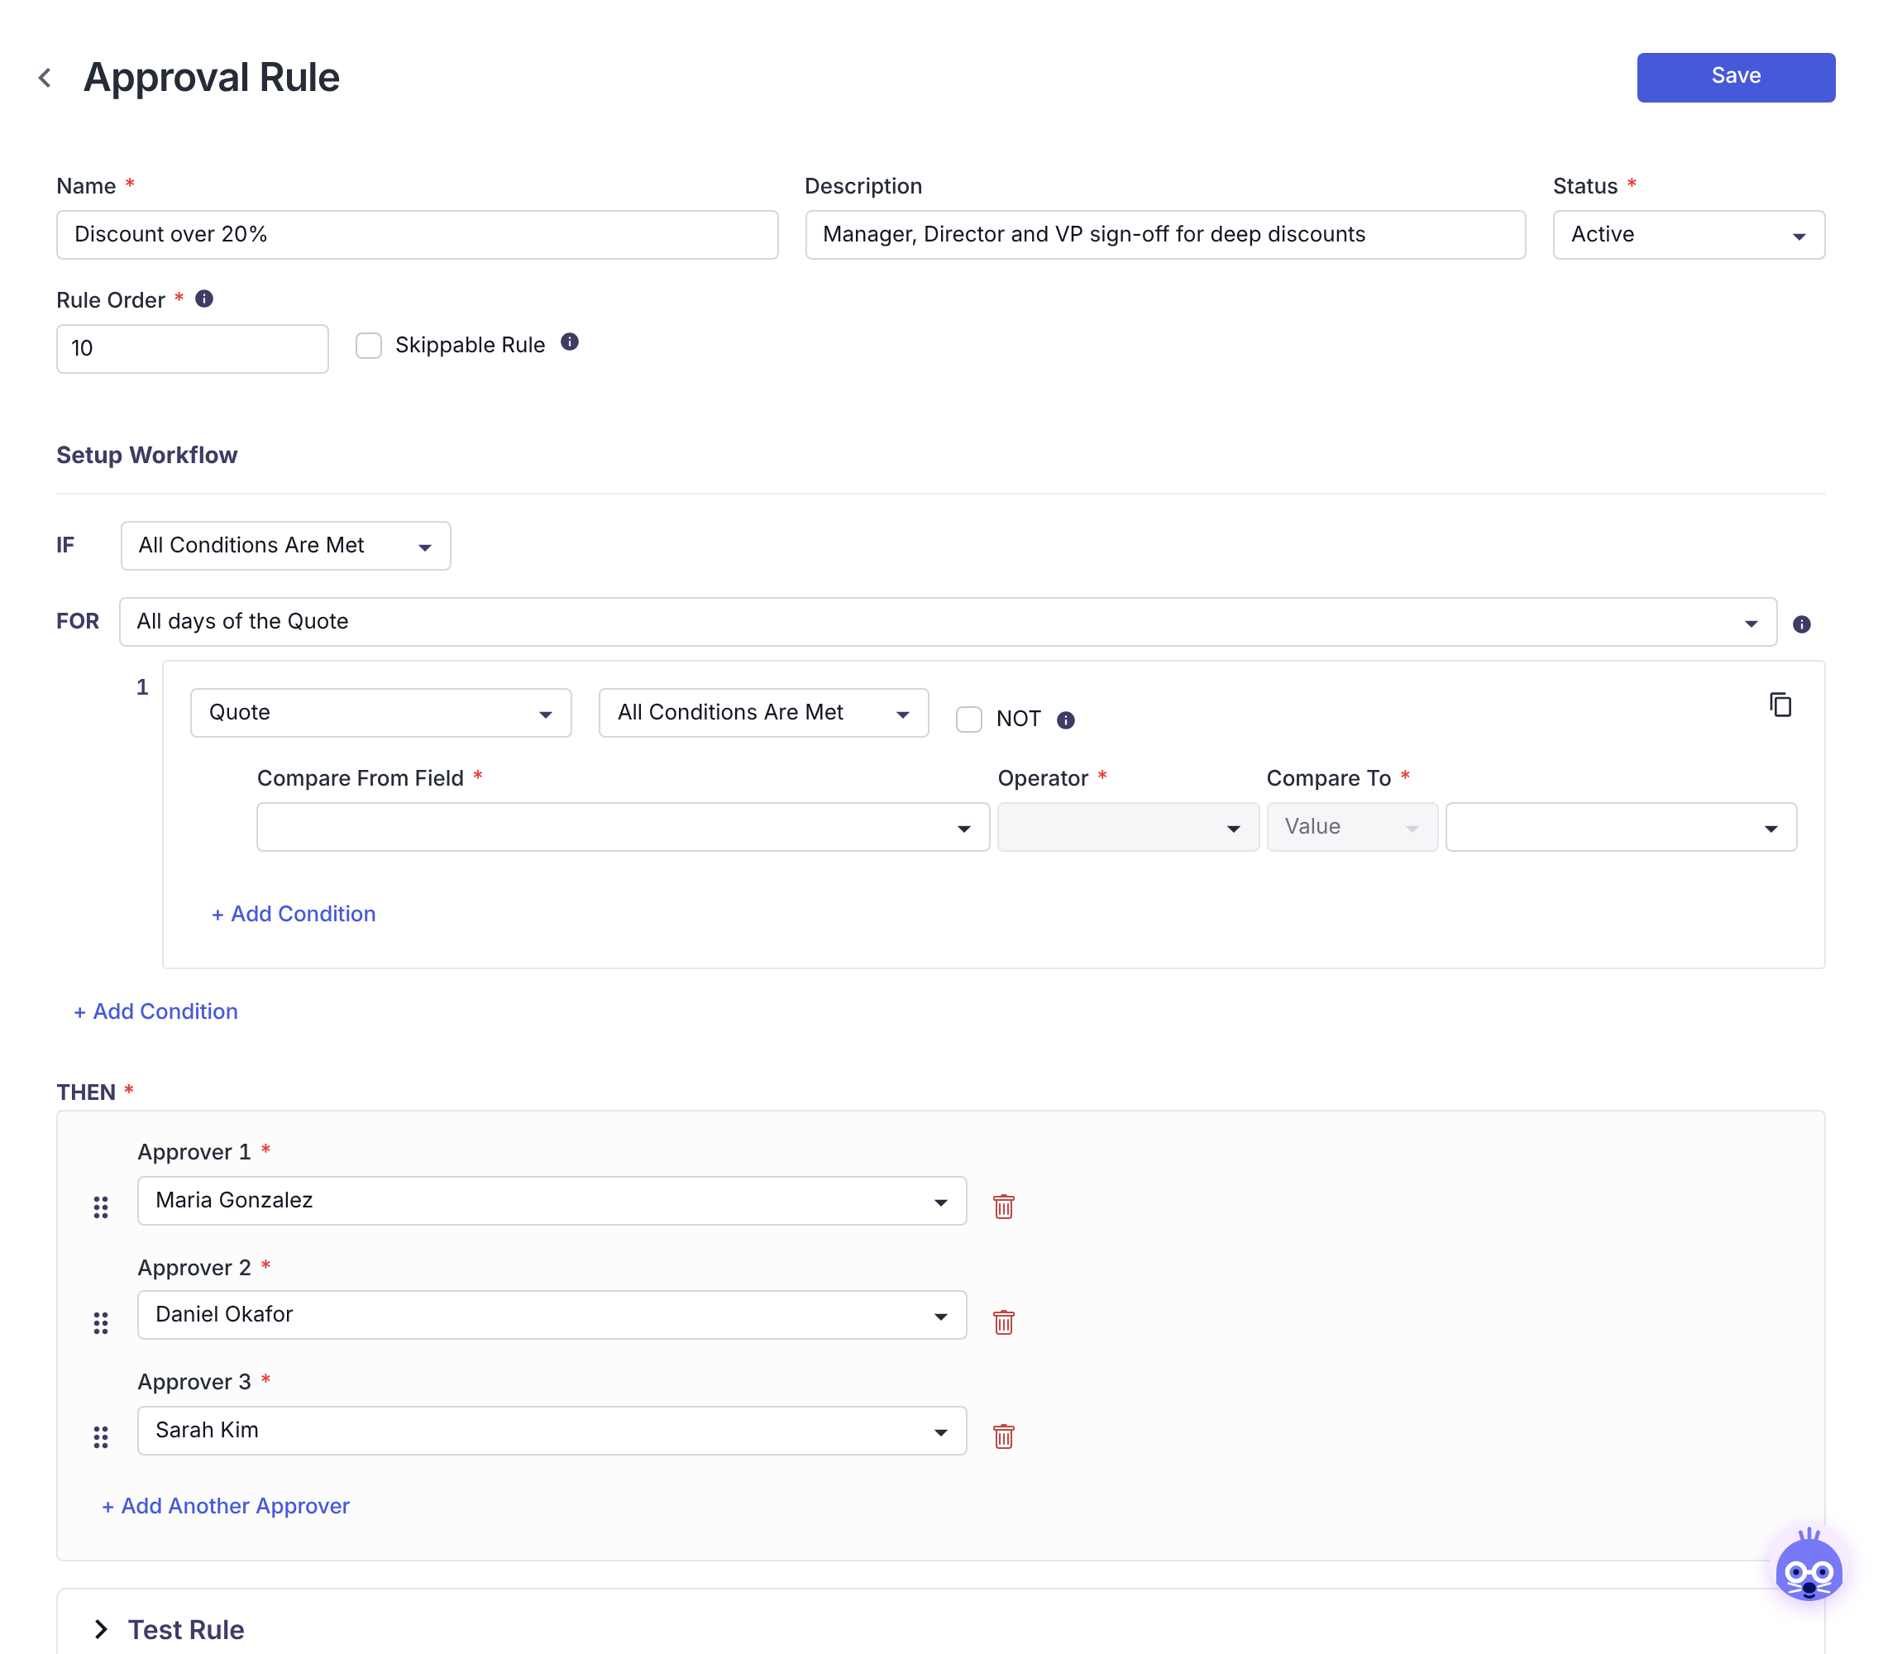Viewport: 1902px width, 1654px height.
Task: Open the Operator dropdown
Action: point(1128,827)
